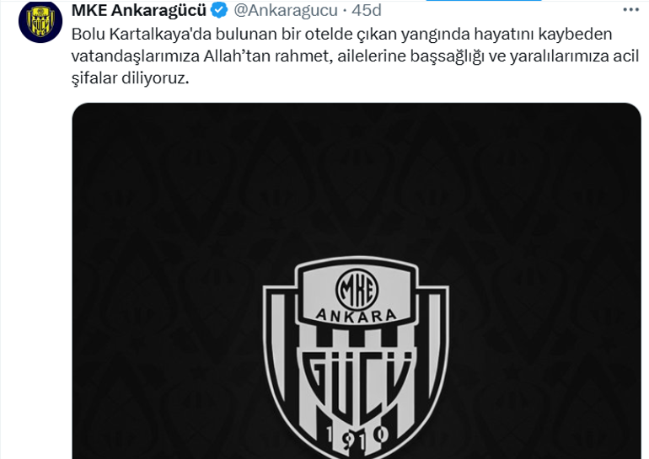Open the MKE Ankaragücü display name link
This screenshot has width=649, height=459.
139,10
